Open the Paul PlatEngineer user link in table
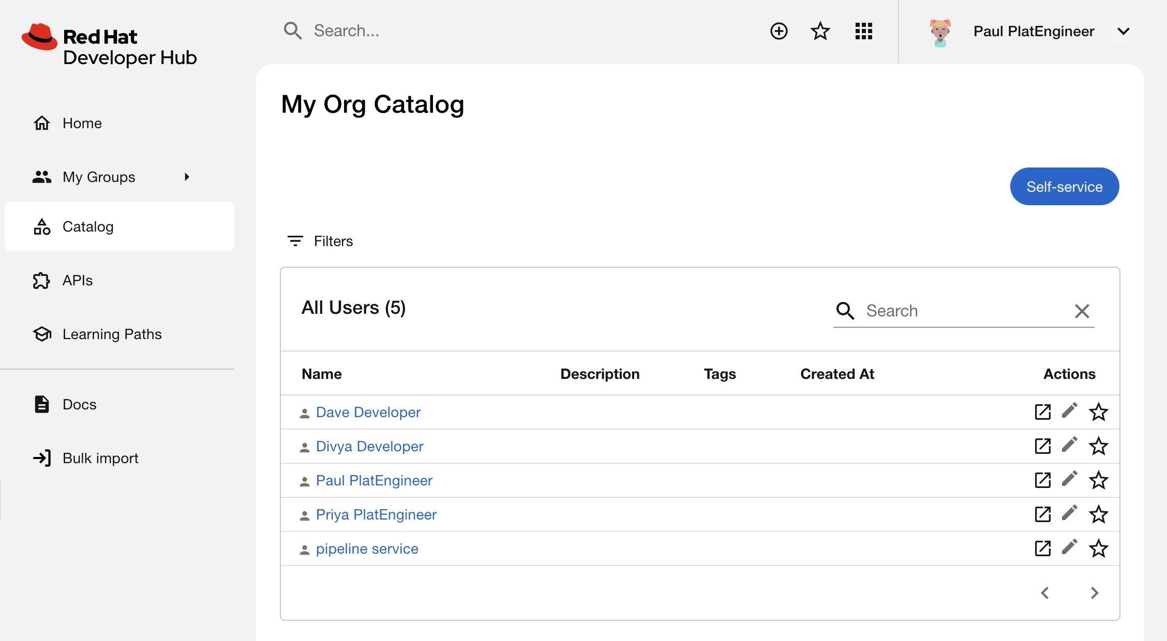 [x=374, y=480]
